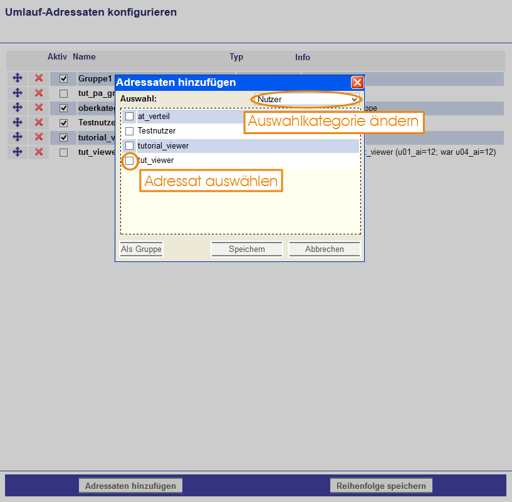Click Als Gruppe button
The width and height of the screenshot is (512, 502).
[141, 249]
